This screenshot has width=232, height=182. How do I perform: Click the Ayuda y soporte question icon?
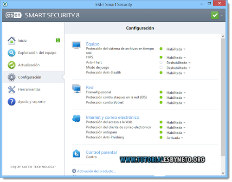(12, 102)
